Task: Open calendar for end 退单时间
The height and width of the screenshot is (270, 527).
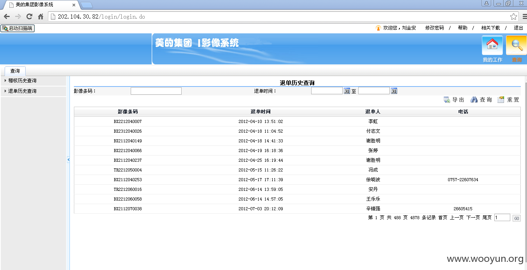Action: [394, 91]
